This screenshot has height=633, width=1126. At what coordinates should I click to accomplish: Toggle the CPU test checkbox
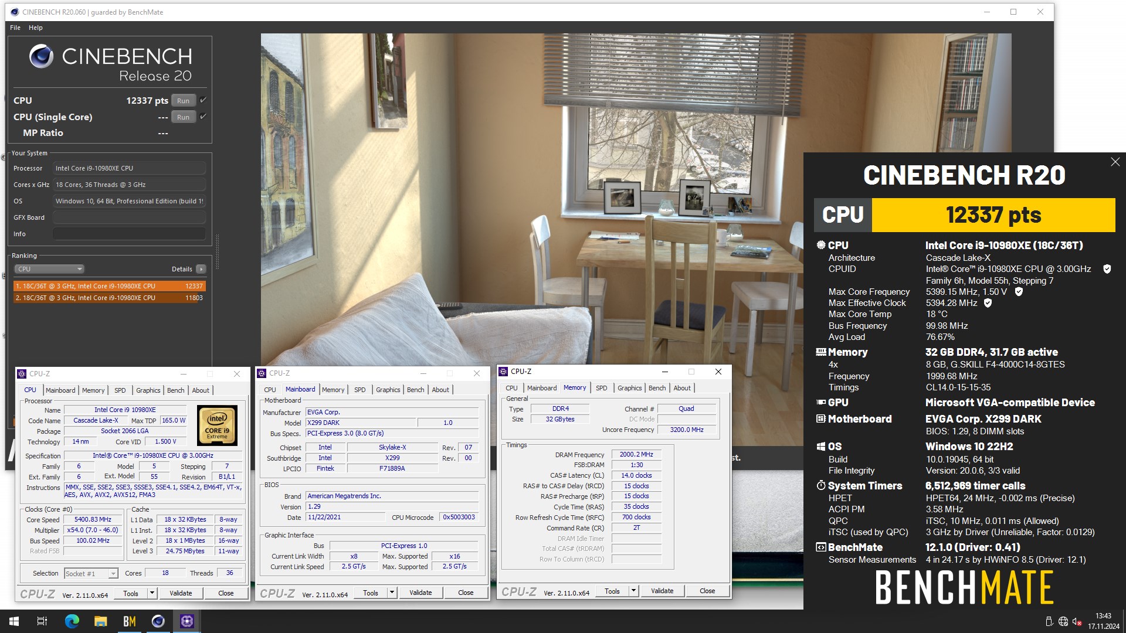pos(203,100)
